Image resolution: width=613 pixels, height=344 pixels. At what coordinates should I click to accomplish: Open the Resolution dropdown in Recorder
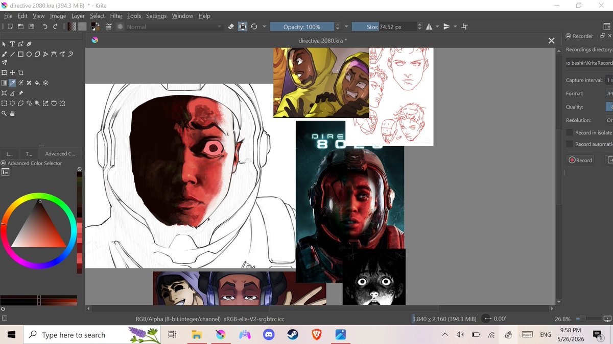[609, 120]
